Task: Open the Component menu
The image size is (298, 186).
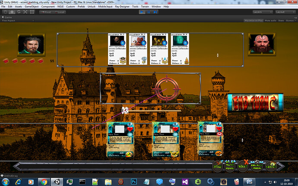Action: click(x=48, y=6)
